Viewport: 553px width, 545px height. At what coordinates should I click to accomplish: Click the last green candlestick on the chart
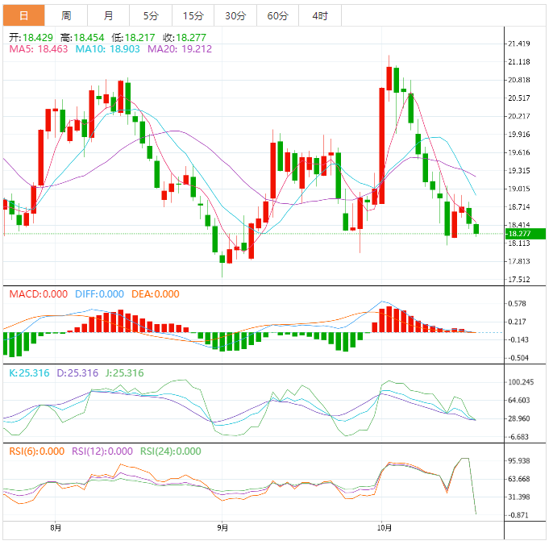click(x=476, y=229)
